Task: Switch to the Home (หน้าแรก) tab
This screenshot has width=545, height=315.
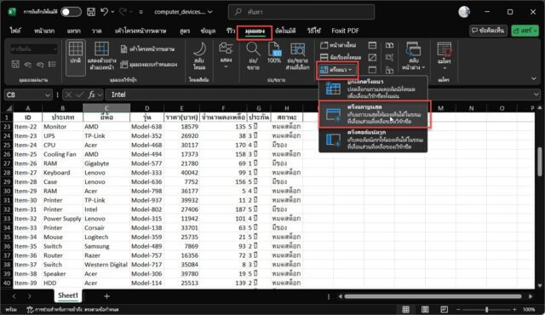Action: coord(44,31)
